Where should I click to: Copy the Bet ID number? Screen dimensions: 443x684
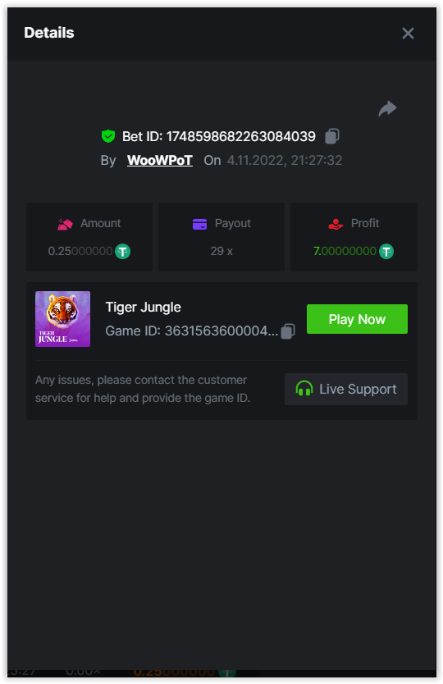tap(332, 136)
